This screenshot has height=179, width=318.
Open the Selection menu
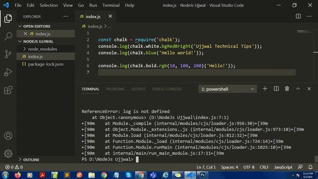pyautogui.click(x=49, y=5)
